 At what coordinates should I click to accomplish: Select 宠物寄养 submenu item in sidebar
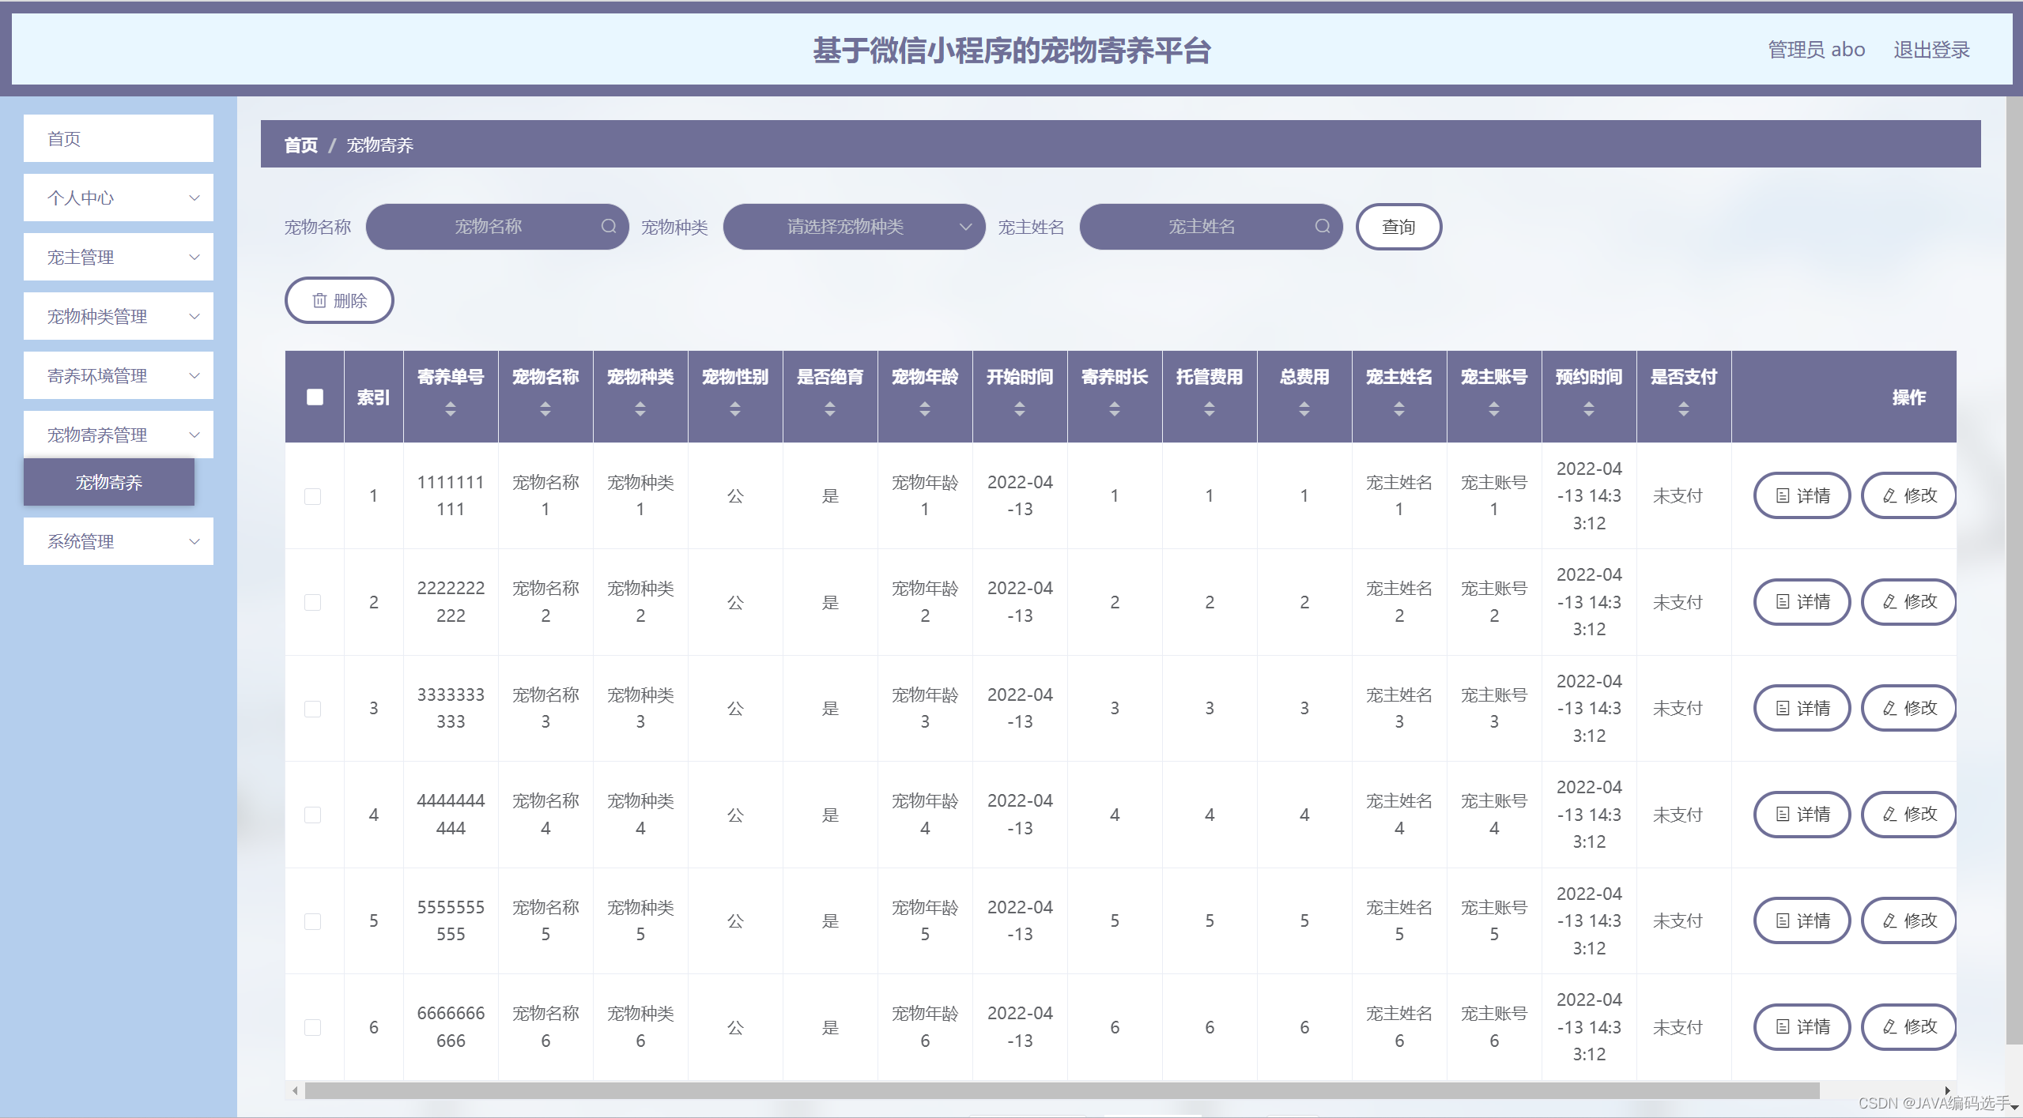tap(109, 482)
